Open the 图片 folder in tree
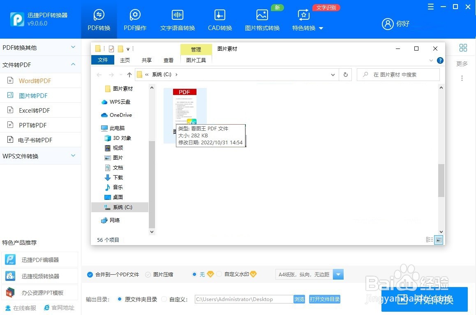Screen dimensions: 476x315 tap(114, 157)
